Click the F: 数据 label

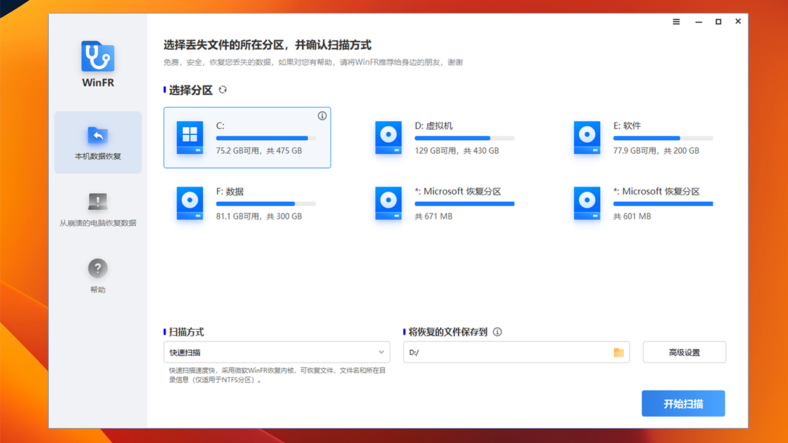tap(230, 191)
